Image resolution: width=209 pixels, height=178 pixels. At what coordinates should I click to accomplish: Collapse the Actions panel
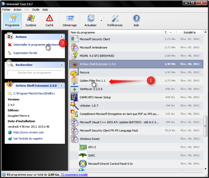(62, 37)
